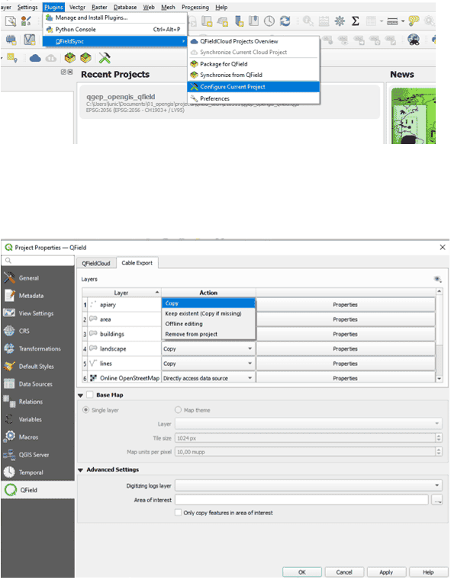Open Properties for the buildings layer
Image resolution: width=451 pixels, height=580 pixels.
click(x=346, y=334)
